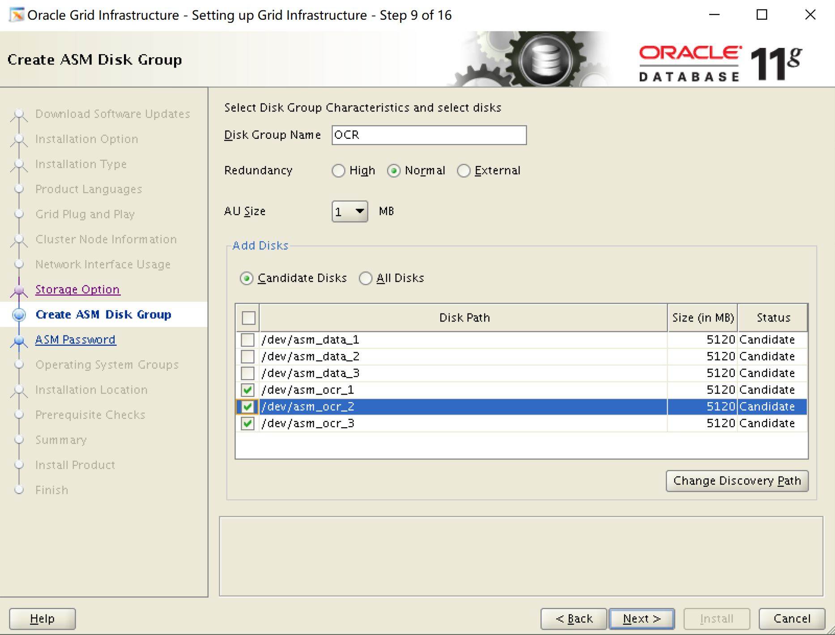Click Candidate status of asm_ocr_3 row
835x635 pixels.
767,423
